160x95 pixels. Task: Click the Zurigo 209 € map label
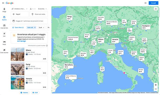(x=98, y=28)
